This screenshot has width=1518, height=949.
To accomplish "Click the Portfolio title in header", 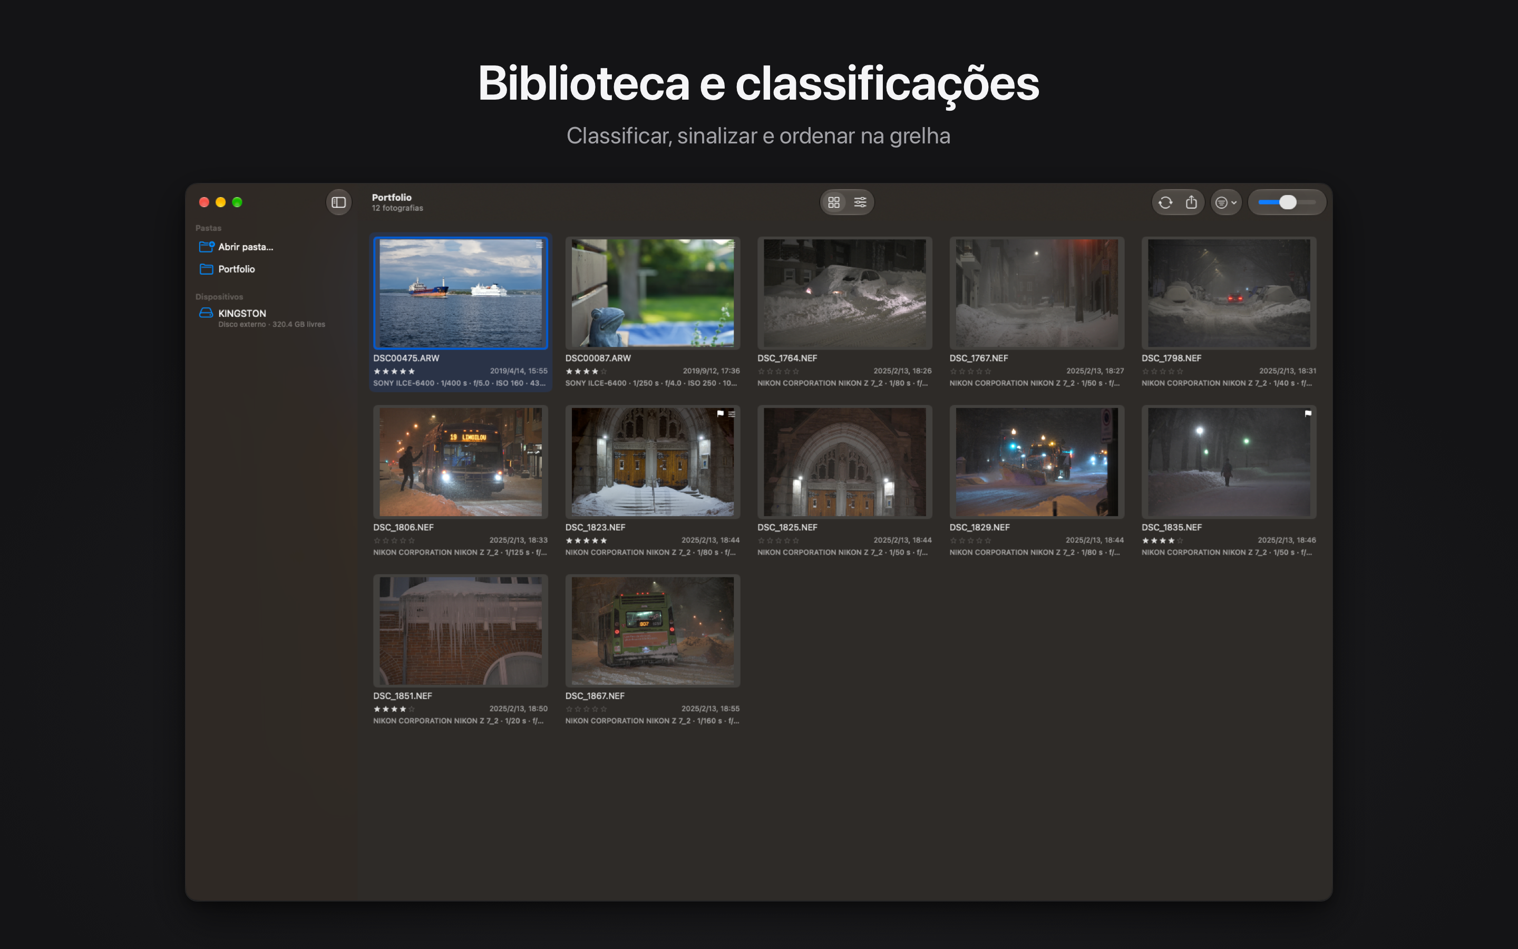I will click(392, 197).
